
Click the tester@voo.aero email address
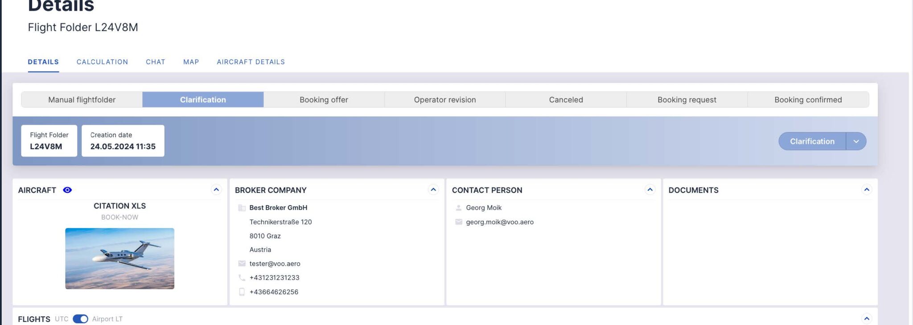tap(275, 264)
